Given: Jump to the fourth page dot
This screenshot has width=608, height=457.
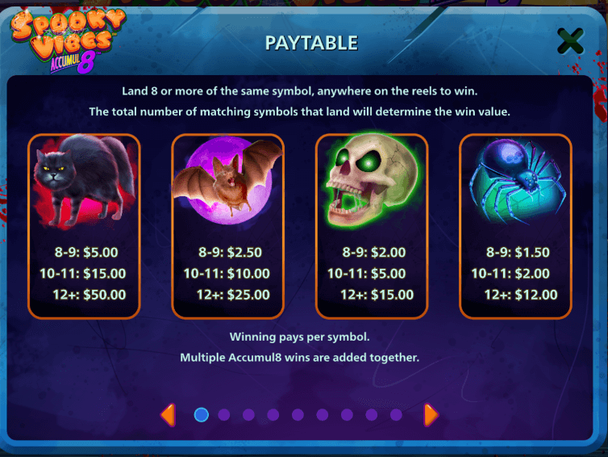Looking at the screenshot, I should click(x=273, y=415).
